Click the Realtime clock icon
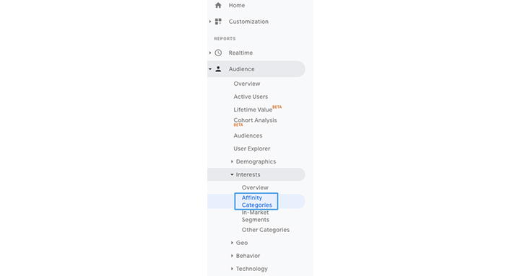Viewport: 520px width, 276px height. click(218, 53)
